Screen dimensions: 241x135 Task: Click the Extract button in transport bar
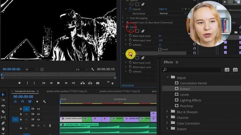pyautogui.click(x=90, y=83)
